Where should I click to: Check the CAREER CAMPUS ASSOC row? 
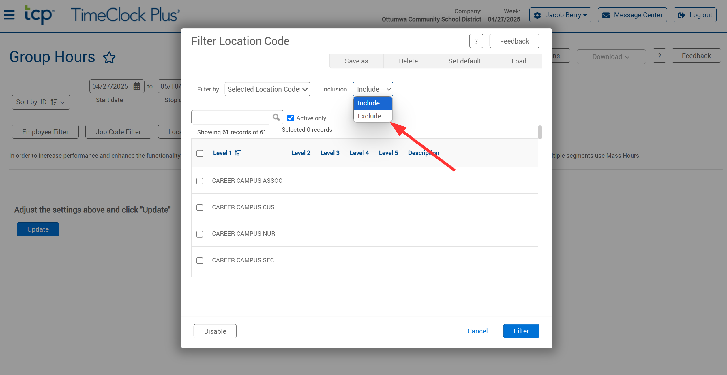click(x=200, y=181)
